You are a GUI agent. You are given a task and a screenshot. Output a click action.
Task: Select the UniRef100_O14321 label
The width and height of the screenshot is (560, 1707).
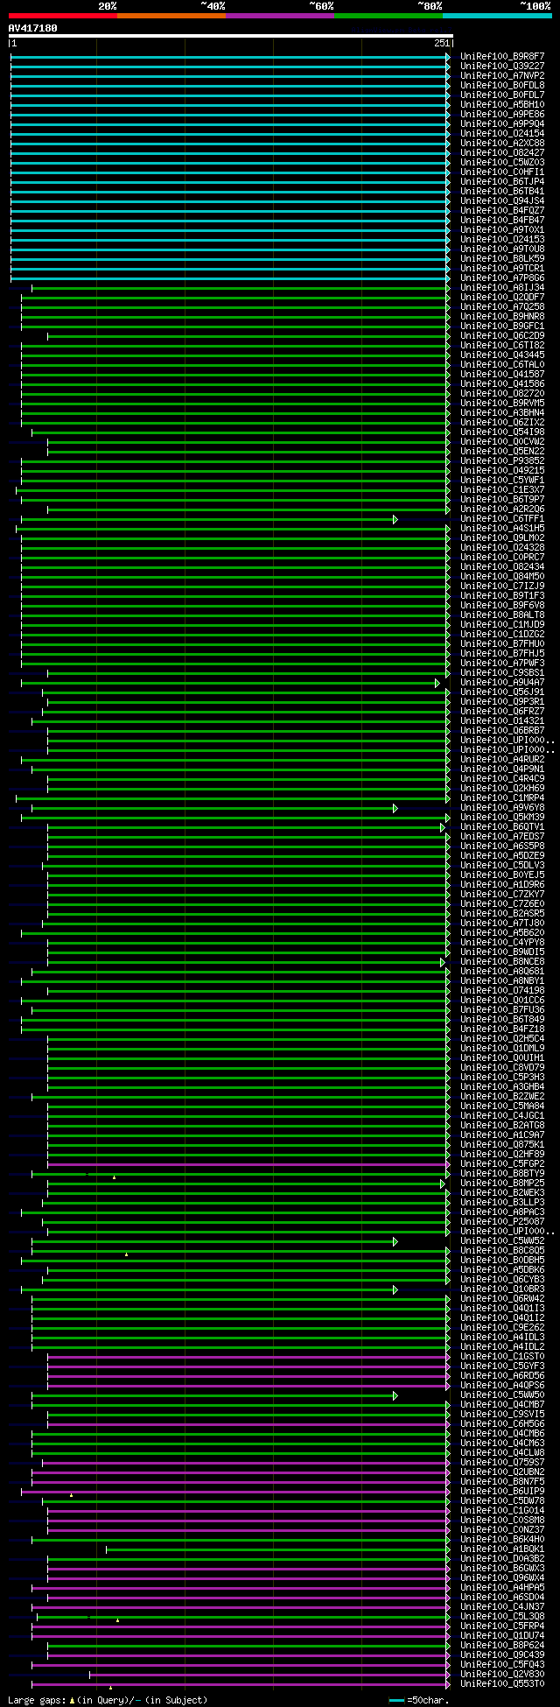502,720
